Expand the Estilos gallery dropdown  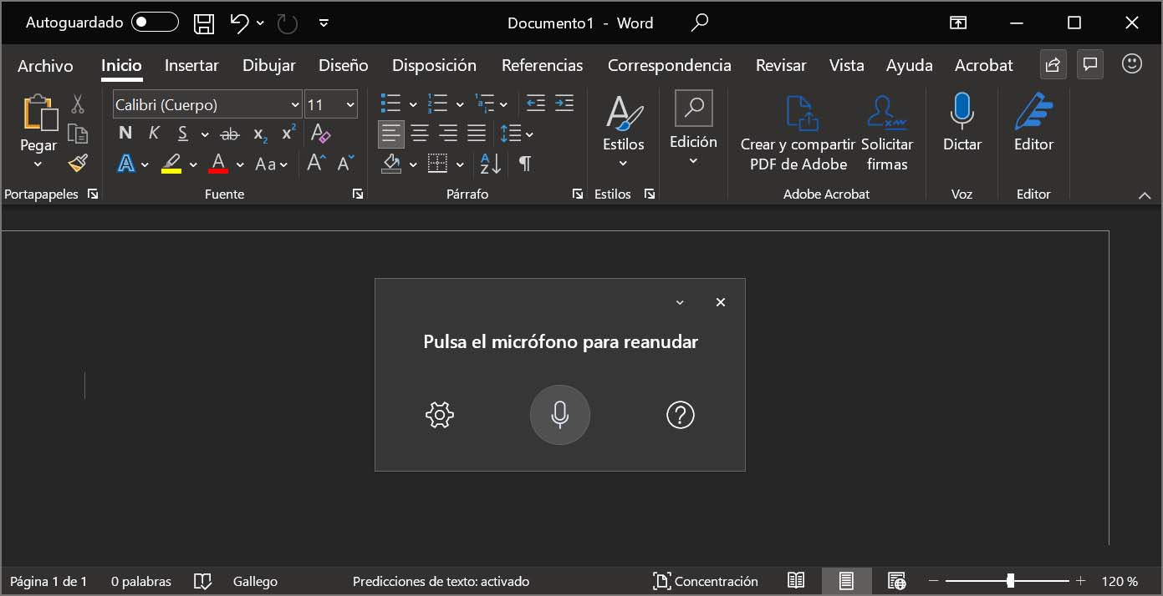[x=624, y=164]
